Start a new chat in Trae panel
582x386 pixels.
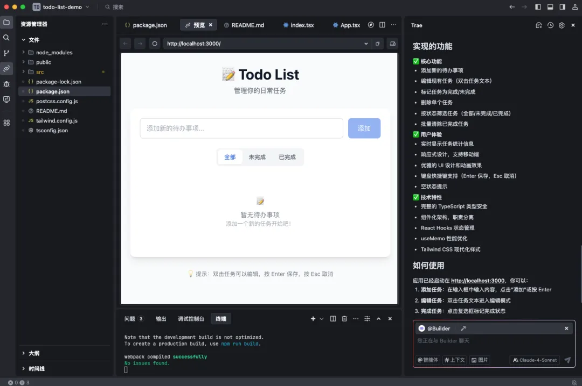click(538, 25)
